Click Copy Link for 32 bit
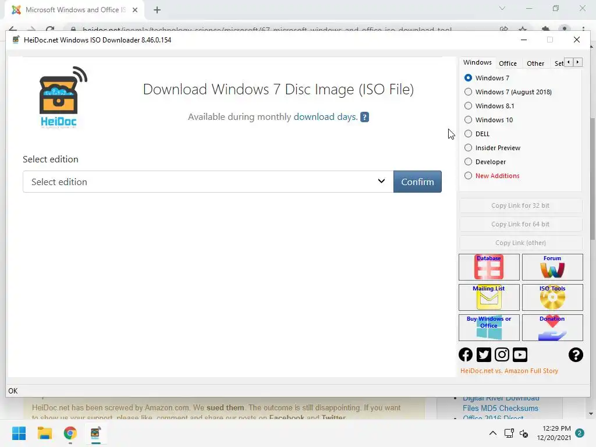 click(x=520, y=205)
